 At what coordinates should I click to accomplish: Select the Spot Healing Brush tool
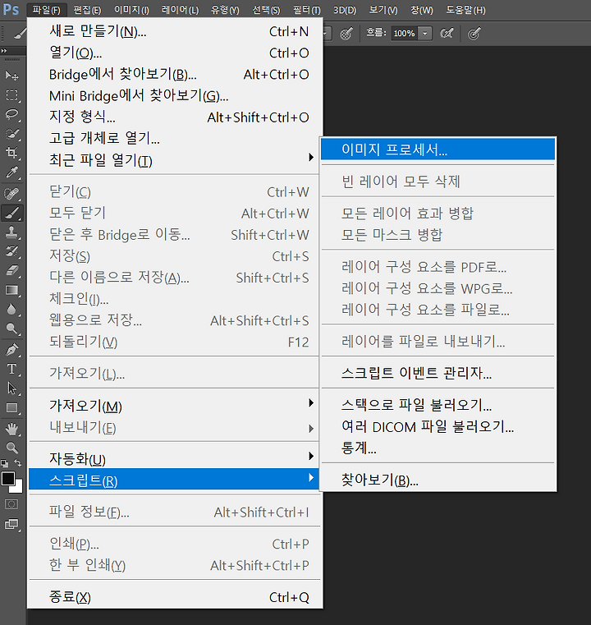point(12,193)
